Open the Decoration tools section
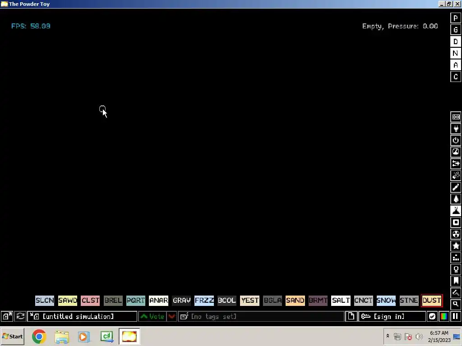462x346 pixels. click(x=456, y=293)
